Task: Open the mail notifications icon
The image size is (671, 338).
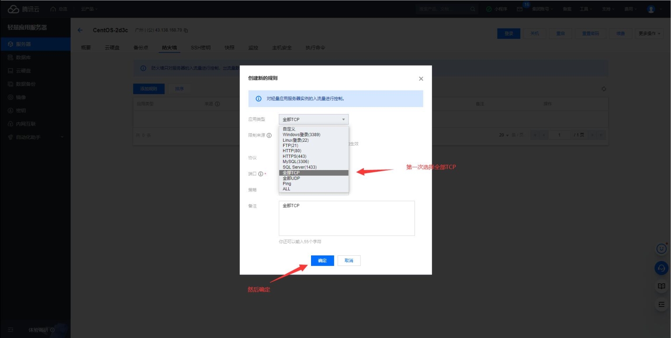Action: pyautogui.click(x=519, y=9)
